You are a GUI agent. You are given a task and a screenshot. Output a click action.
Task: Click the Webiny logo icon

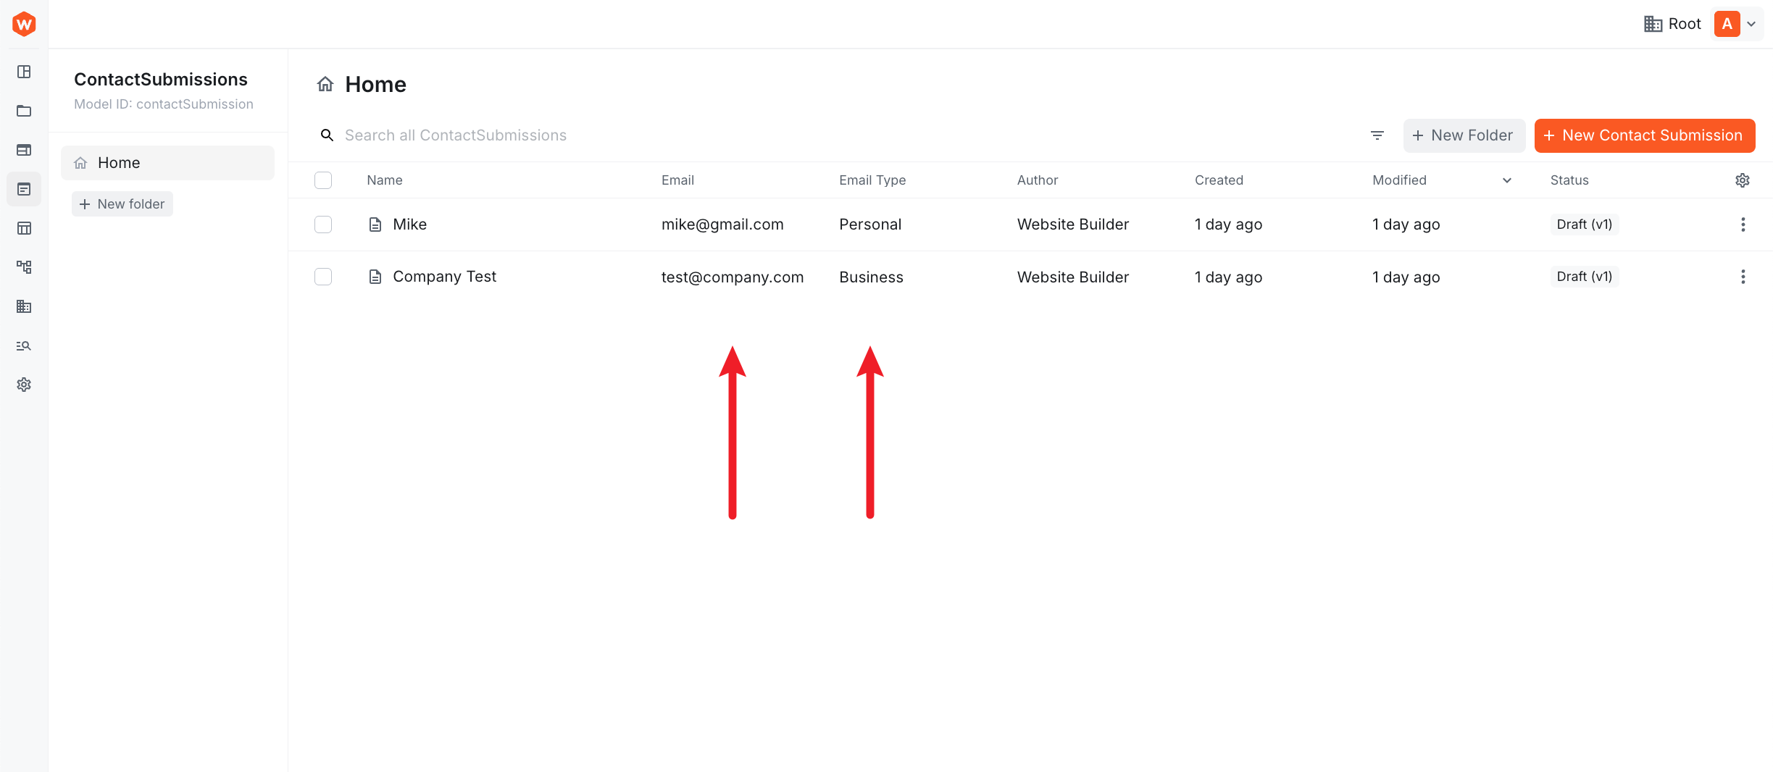24,23
